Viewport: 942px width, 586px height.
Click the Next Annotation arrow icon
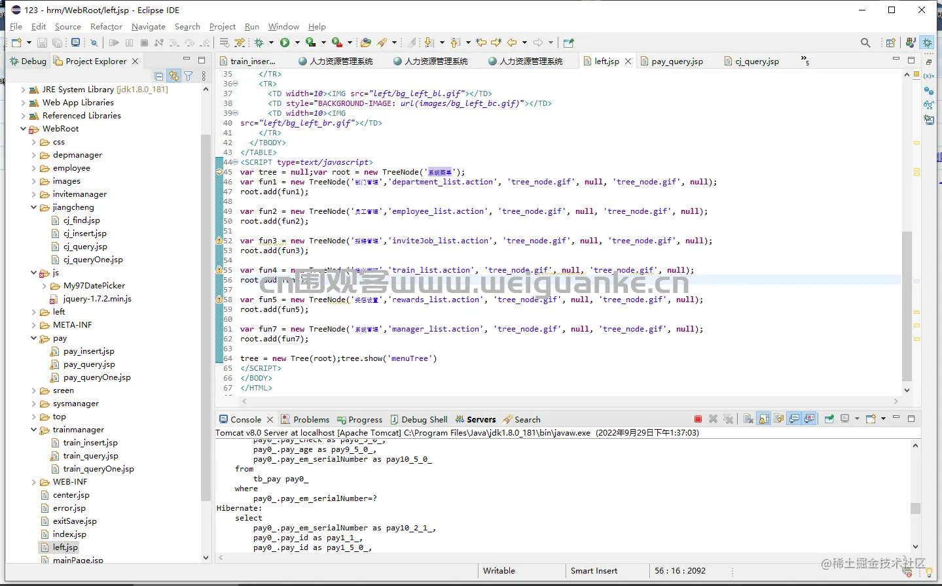(x=429, y=43)
